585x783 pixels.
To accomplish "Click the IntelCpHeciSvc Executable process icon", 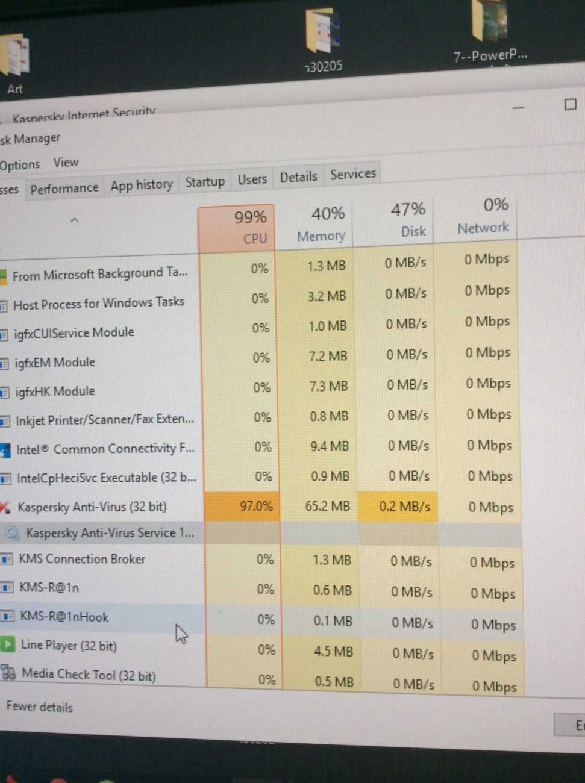I will [5, 479].
